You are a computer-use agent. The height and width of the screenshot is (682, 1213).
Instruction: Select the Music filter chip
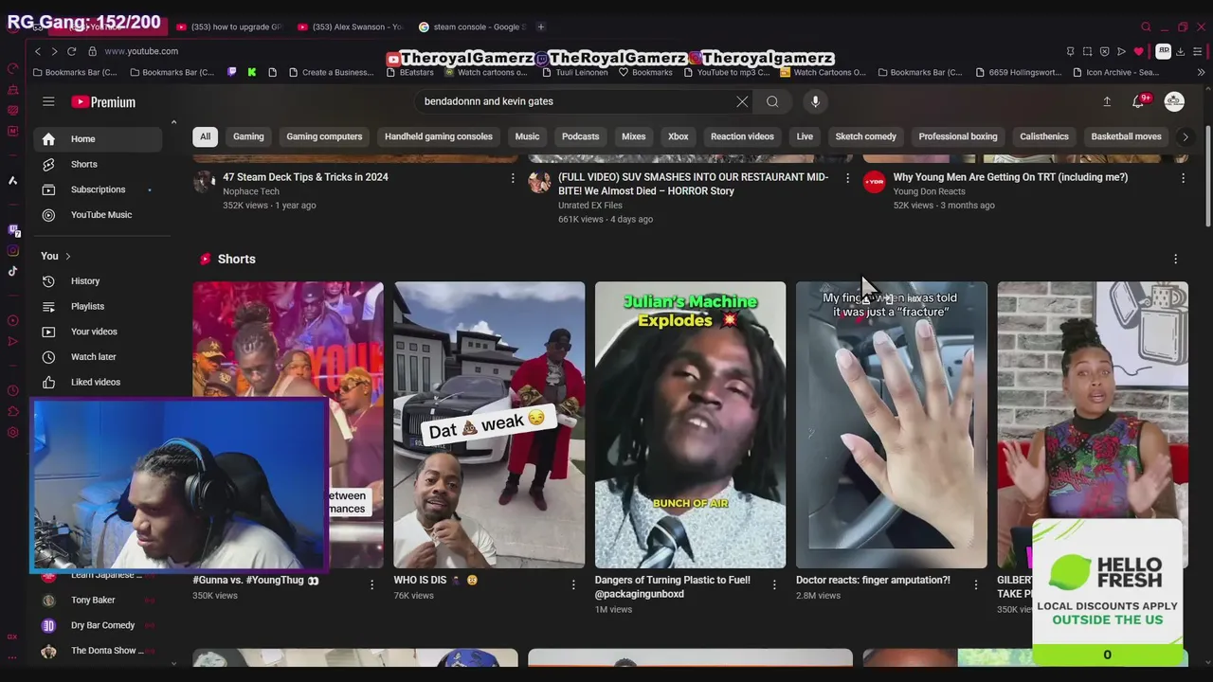(x=527, y=136)
